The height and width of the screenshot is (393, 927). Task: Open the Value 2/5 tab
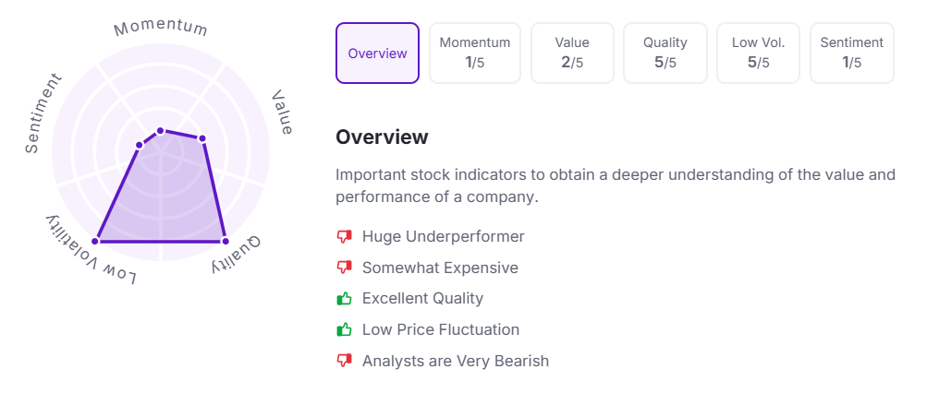coord(572,54)
